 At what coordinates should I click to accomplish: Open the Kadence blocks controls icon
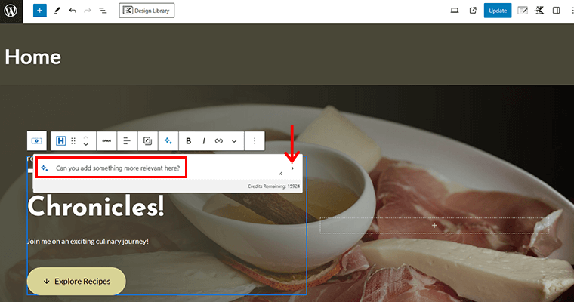(539, 11)
